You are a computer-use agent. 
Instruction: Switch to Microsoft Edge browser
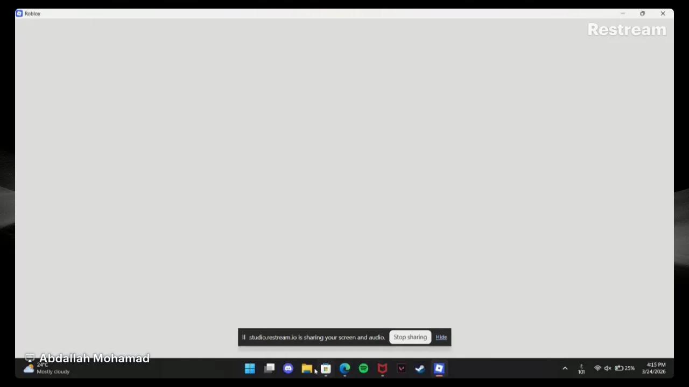point(344,368)
